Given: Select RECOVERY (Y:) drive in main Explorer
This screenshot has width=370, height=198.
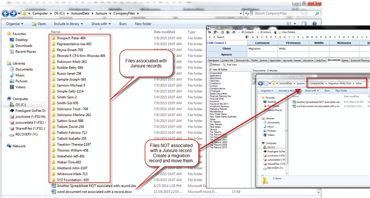Looking at the screenshot, I should tap(23, 134).
